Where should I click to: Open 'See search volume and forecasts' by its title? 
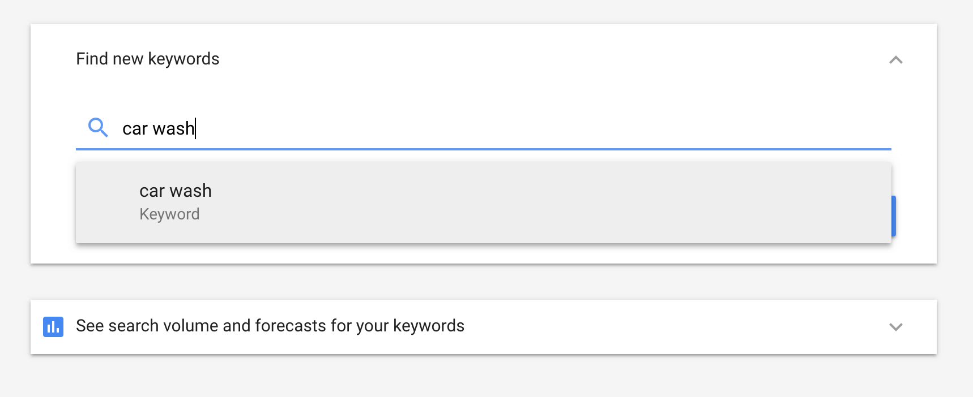(270, 326)
